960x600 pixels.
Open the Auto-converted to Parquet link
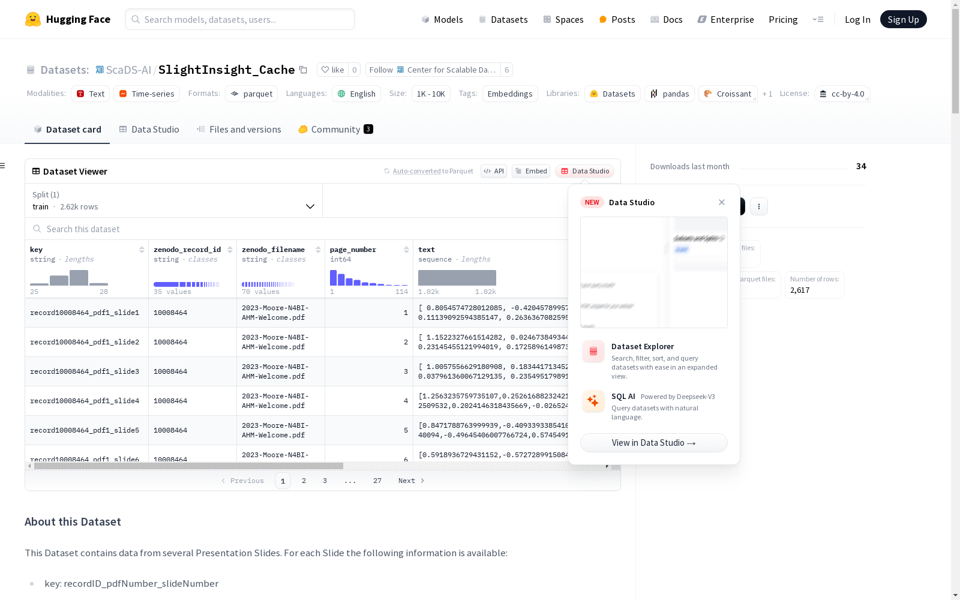tap(417, 171)
